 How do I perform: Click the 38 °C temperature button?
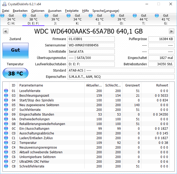pos(15,73)
